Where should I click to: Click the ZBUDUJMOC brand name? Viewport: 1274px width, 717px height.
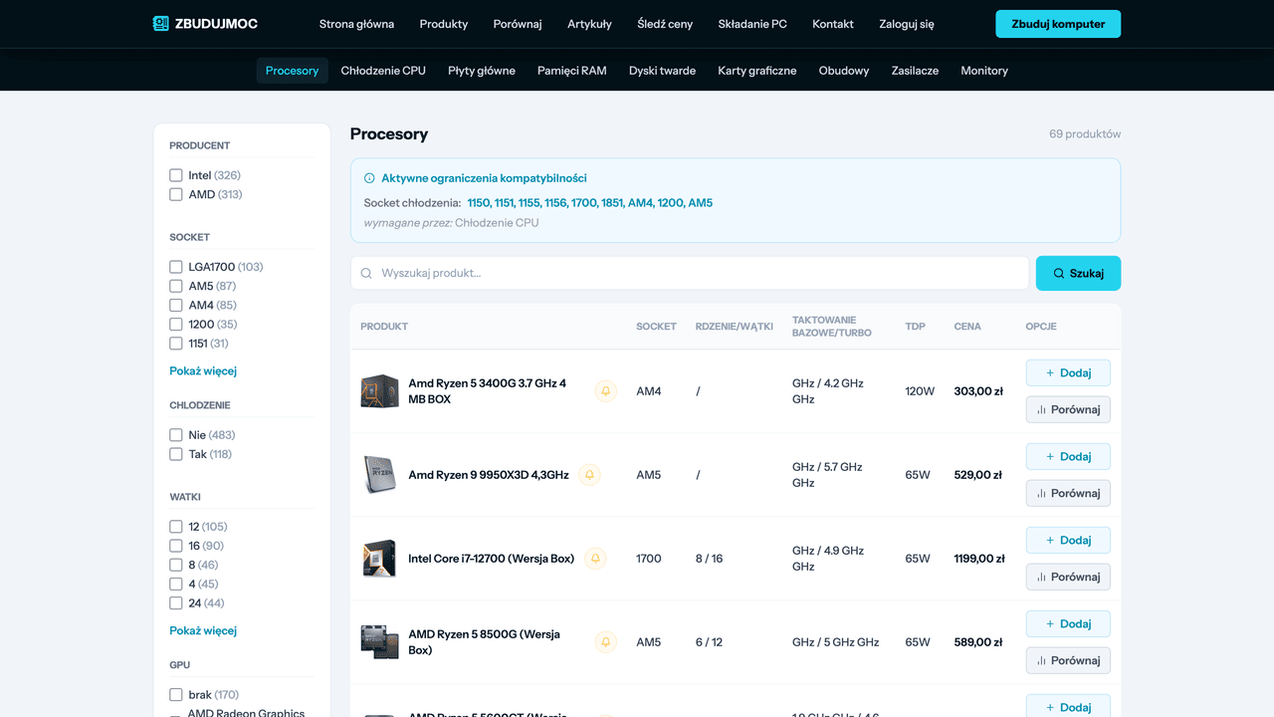216,24
